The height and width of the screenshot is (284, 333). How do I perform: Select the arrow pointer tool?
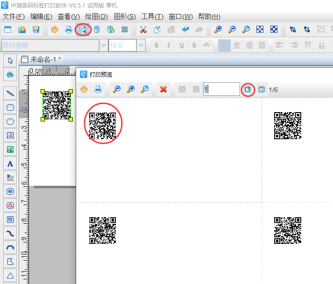point(10,61)
